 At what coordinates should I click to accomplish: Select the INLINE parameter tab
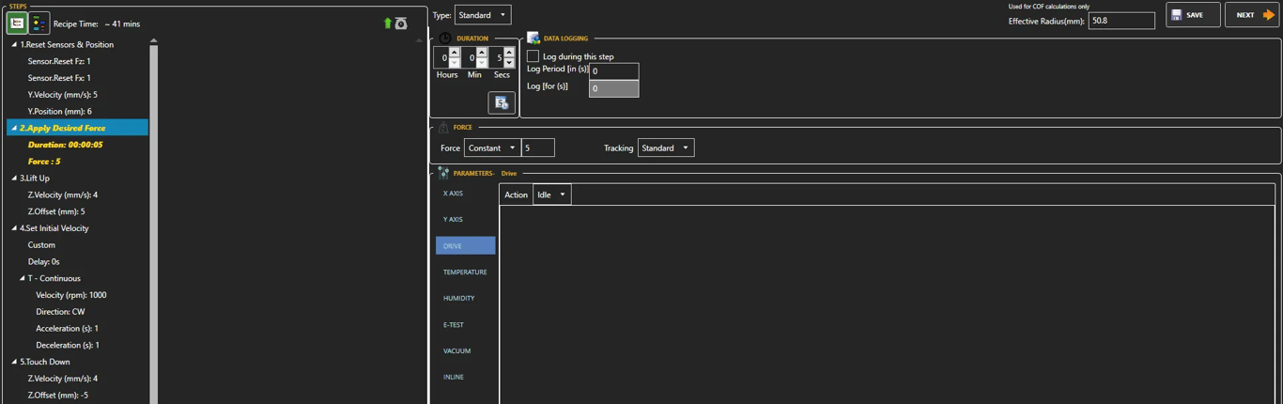[x=465, y=378]
